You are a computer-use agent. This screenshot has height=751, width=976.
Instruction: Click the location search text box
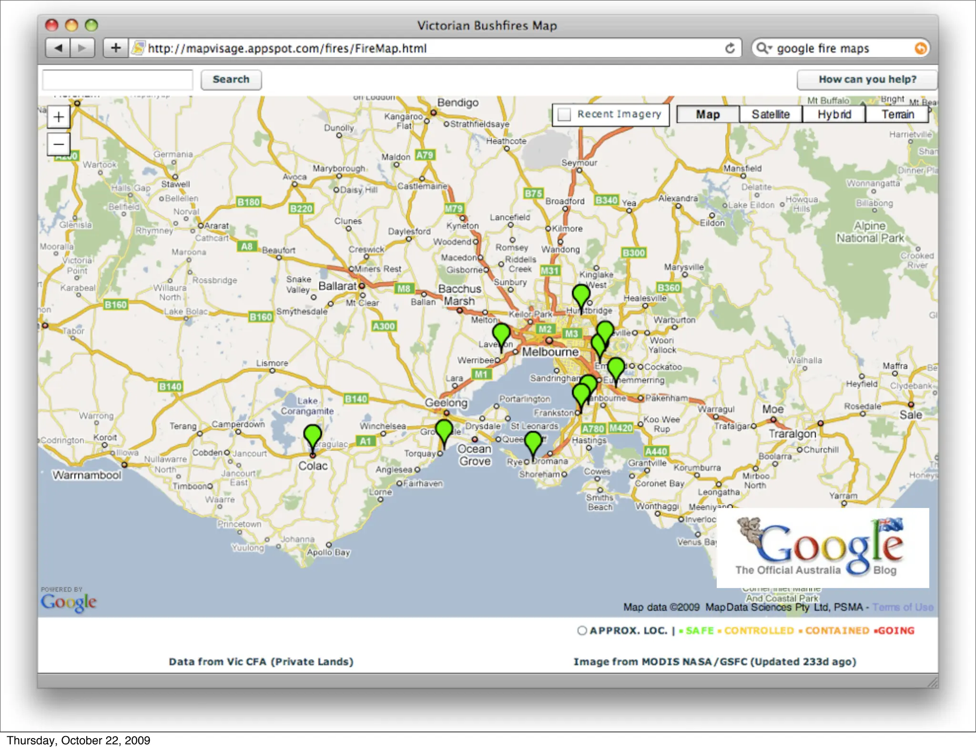[118, 80]
